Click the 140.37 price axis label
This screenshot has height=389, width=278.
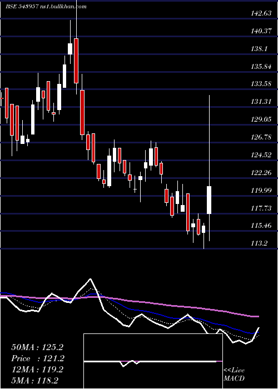coord(261,31)
